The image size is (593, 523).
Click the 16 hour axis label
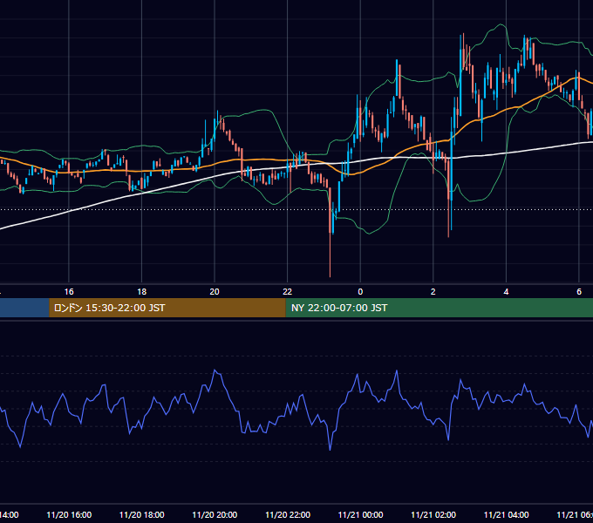coord(69,292)
